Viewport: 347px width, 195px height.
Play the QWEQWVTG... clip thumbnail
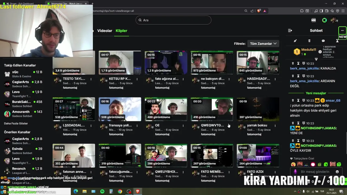[x=212, y=109]
